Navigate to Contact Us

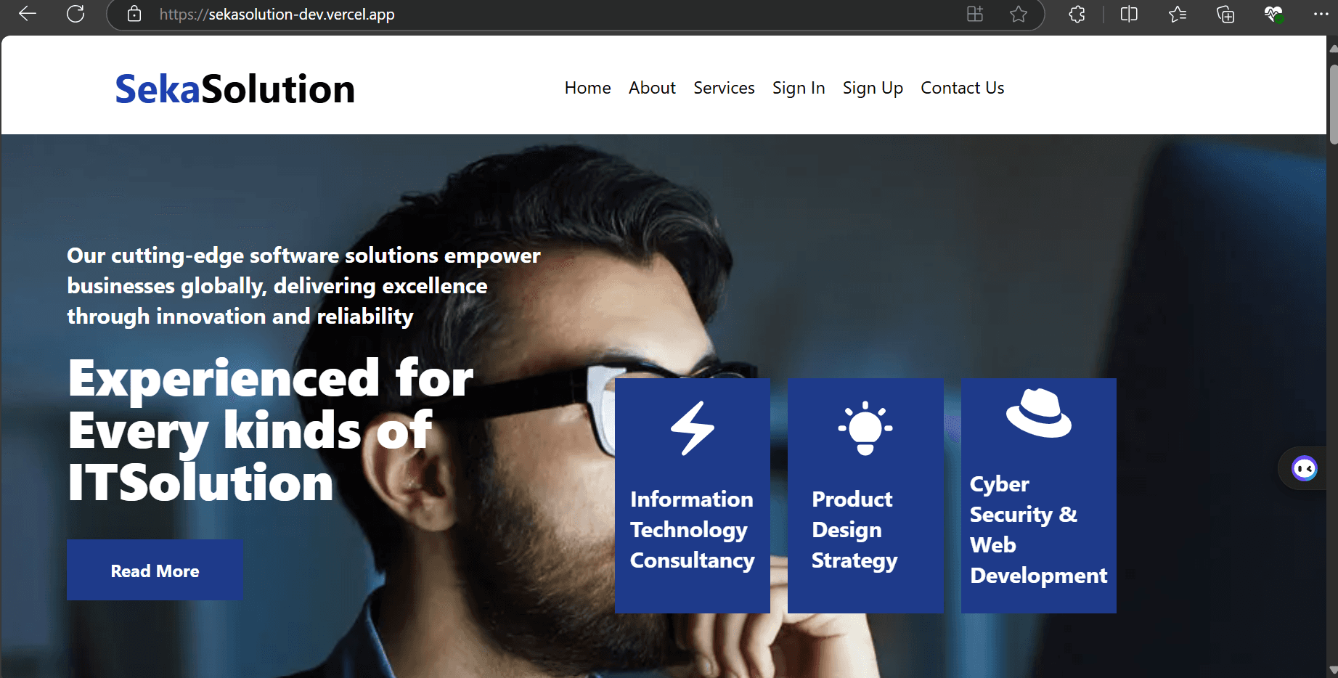tap(962, 88)
